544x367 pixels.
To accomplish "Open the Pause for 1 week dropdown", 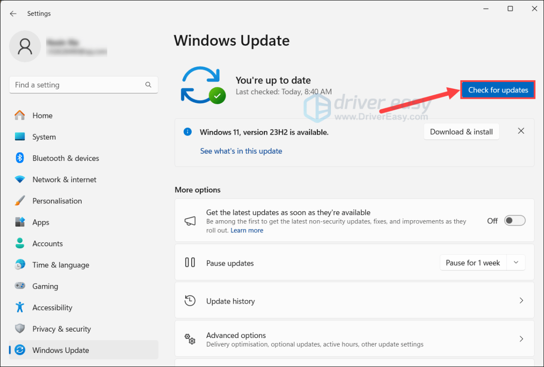I will (516, 262).
